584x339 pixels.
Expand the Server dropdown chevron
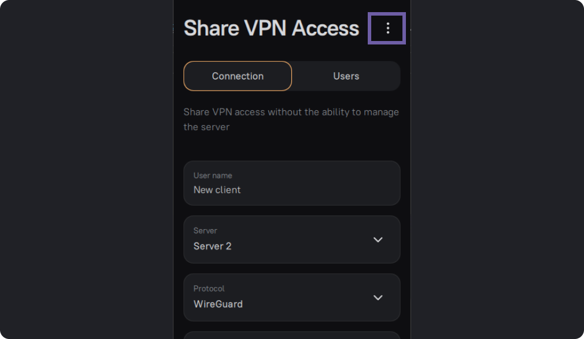pyautogui.click(x=378, y=240)
